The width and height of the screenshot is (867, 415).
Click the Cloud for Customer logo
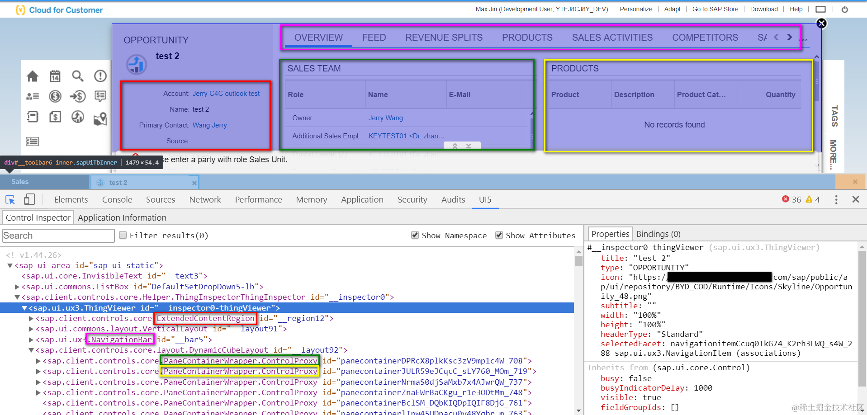(x=59, y=10)
